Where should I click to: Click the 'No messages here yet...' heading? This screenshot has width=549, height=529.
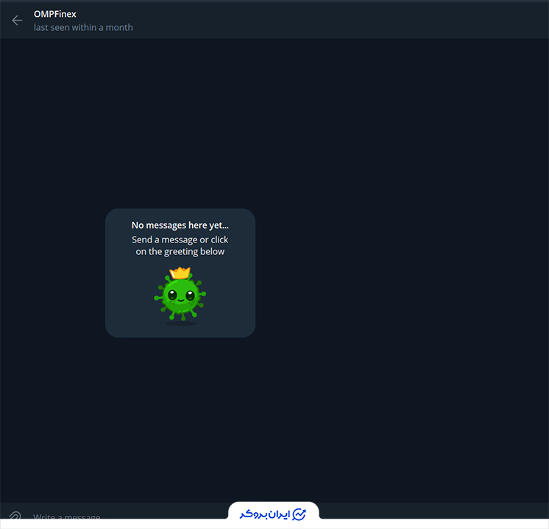click(x=180, y=225)
